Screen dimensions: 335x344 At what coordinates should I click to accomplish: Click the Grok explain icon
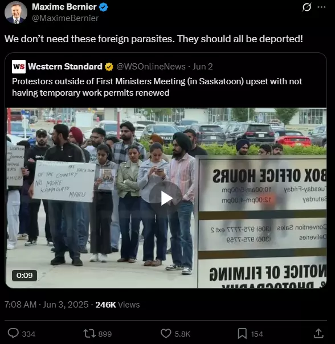(307, 7)
